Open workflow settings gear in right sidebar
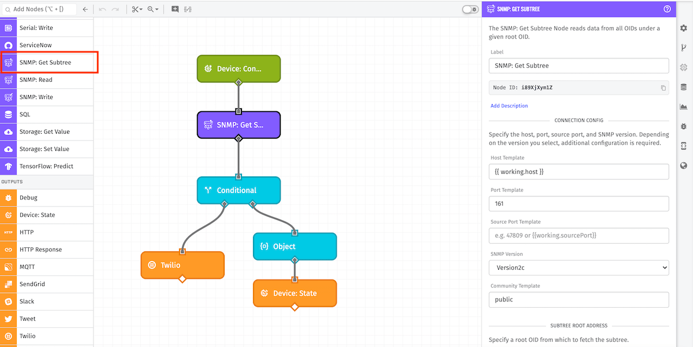The height and width of the screenshot is (347, 693). (x=684, y=28)
